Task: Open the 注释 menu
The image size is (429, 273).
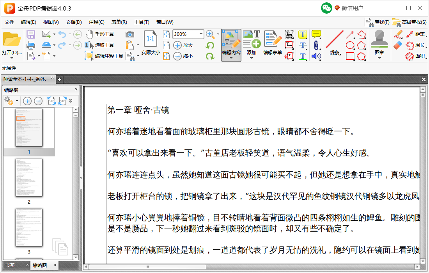Action: [x=96, y=22]
